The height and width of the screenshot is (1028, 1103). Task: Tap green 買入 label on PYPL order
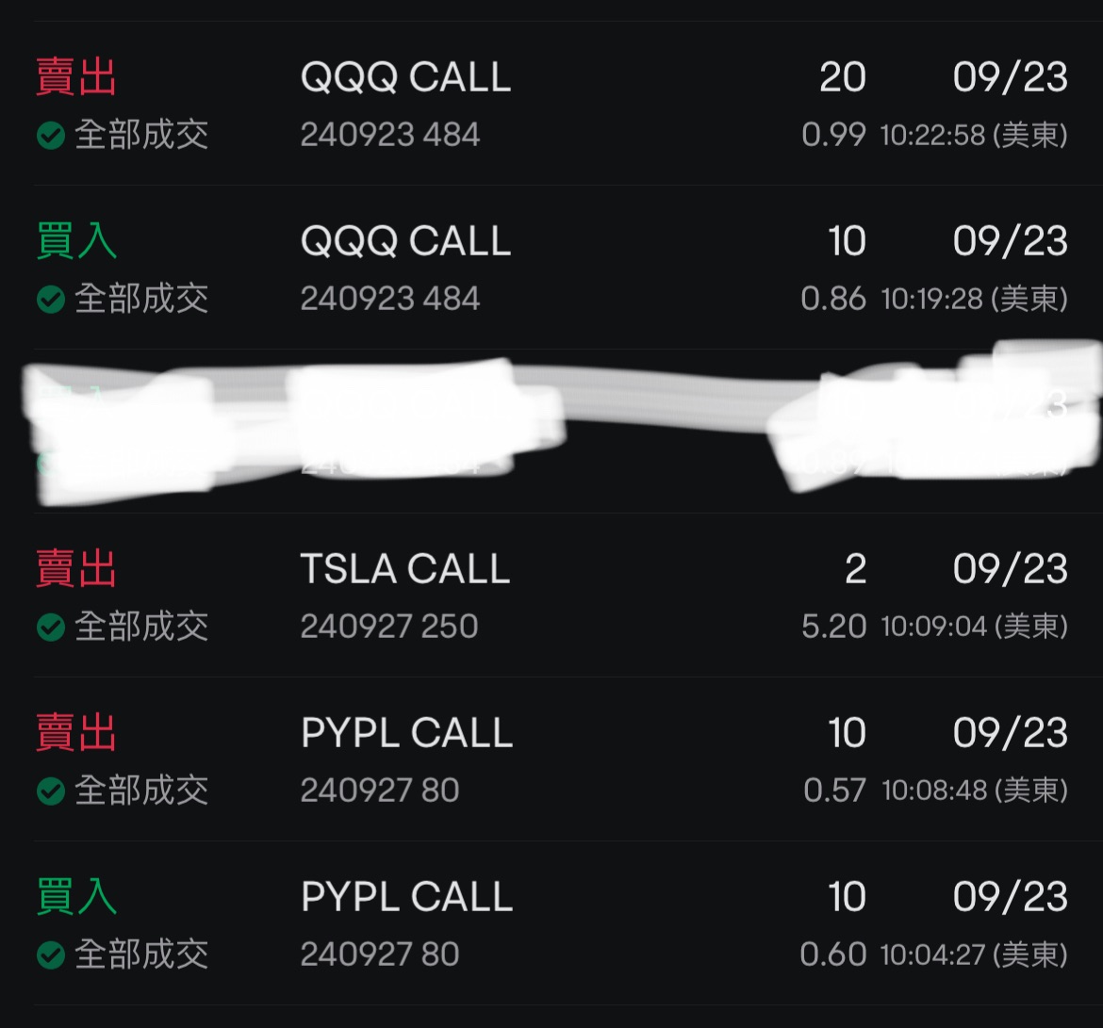76,897
